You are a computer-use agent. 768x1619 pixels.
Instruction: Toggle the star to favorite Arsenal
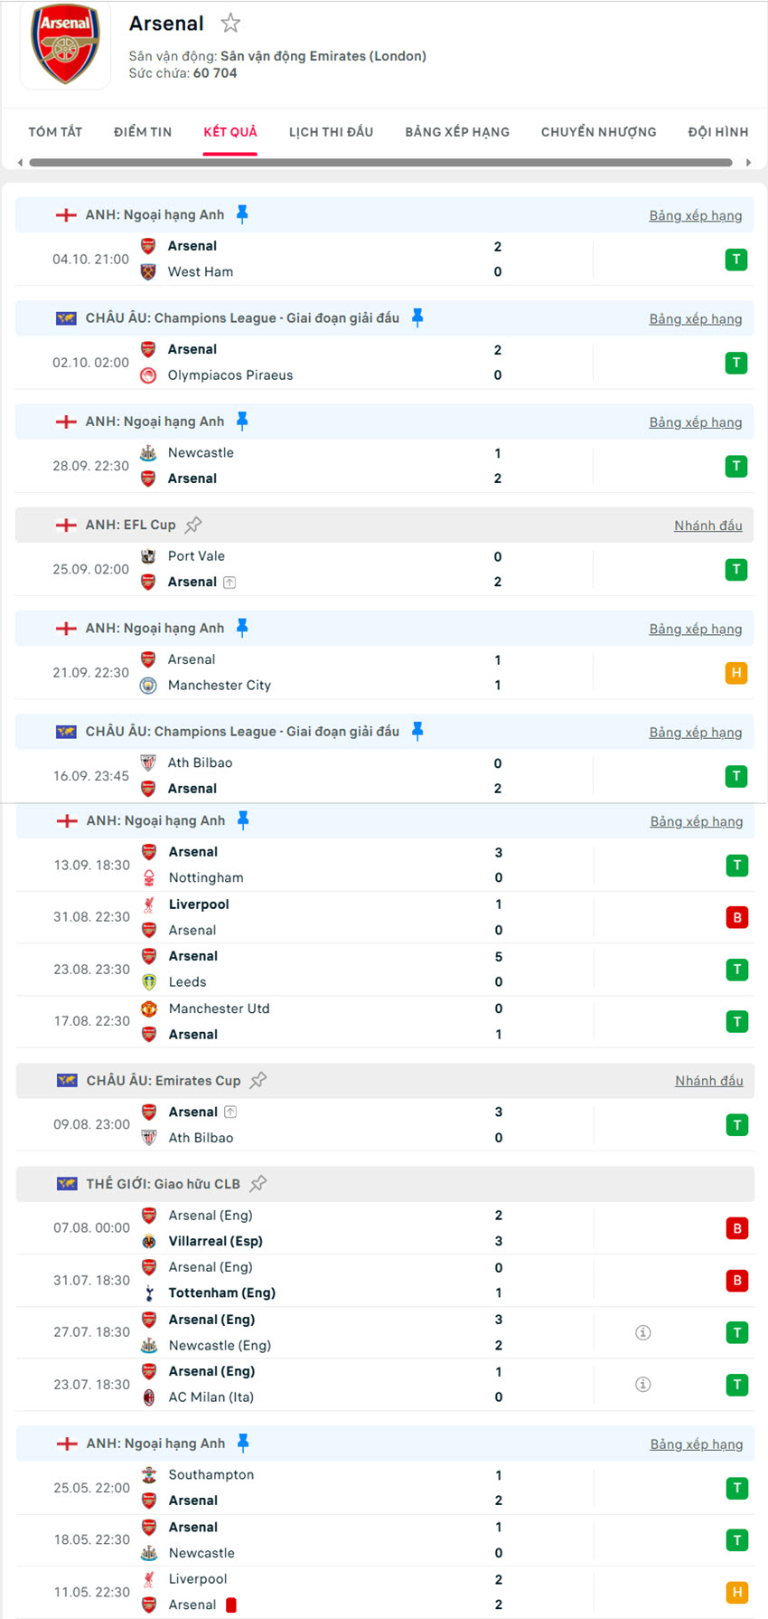(230, 24)
